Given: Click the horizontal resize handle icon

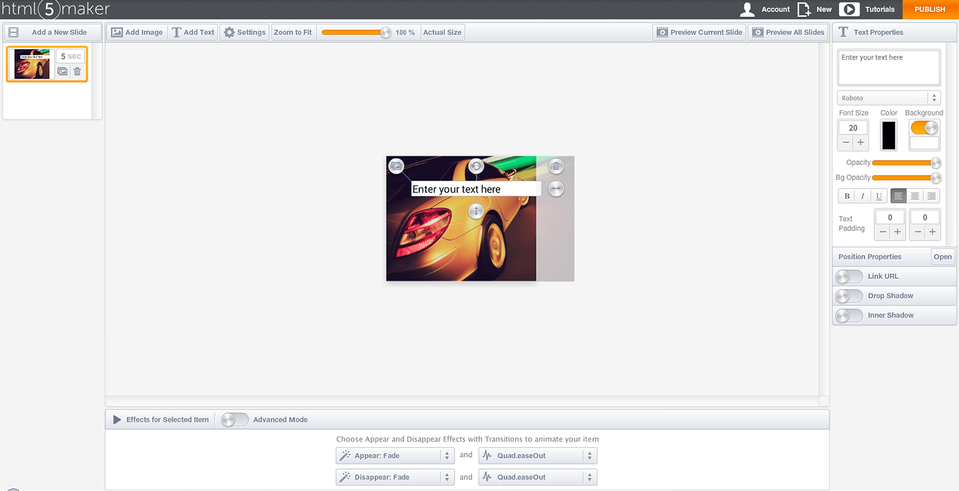Looking at the screenshot, I should [x=556, y=189].
